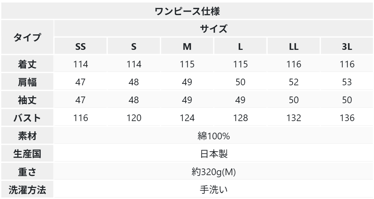Select the 綿100% material cell
374x199 pixels.
coord(214,136)
